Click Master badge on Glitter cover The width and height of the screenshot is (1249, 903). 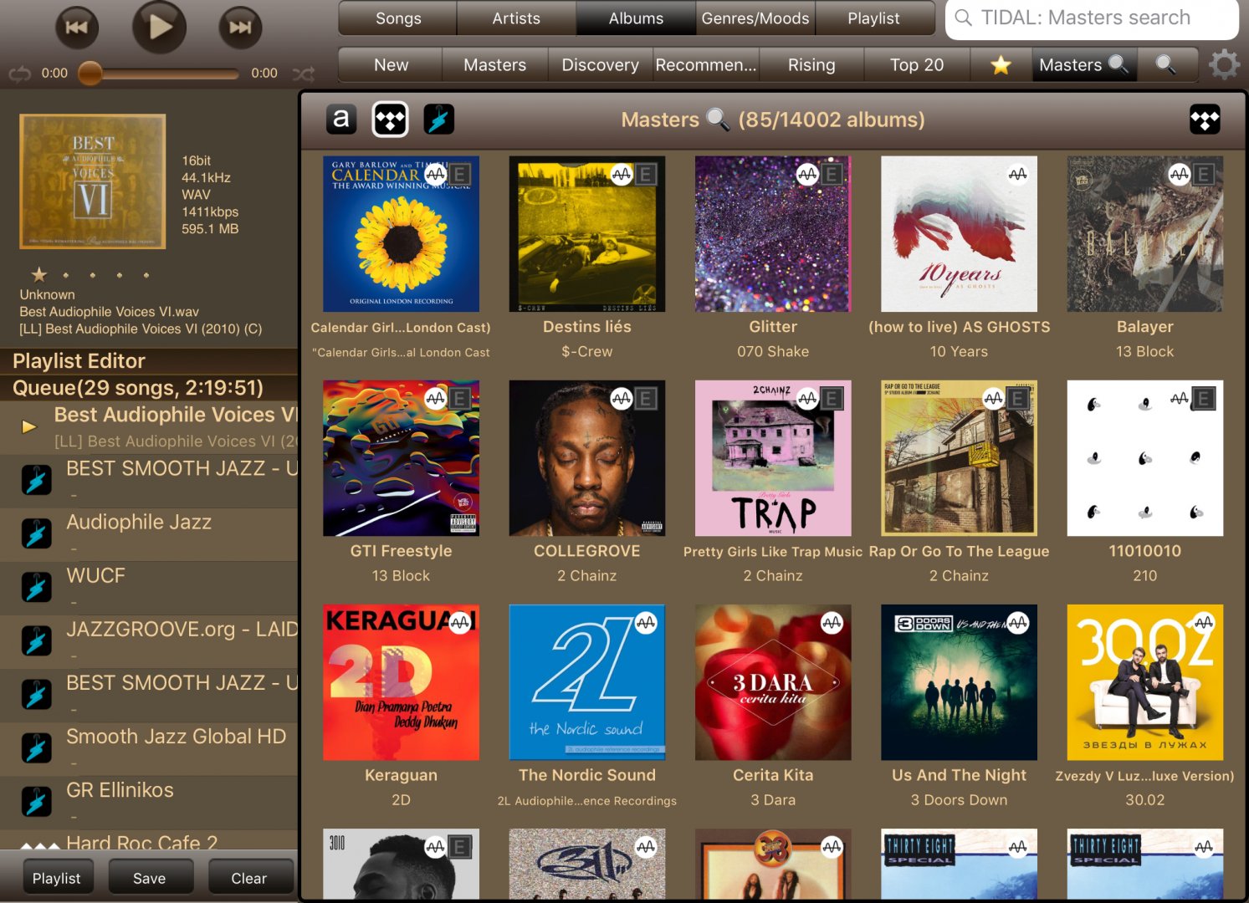(x=807, y=175)
